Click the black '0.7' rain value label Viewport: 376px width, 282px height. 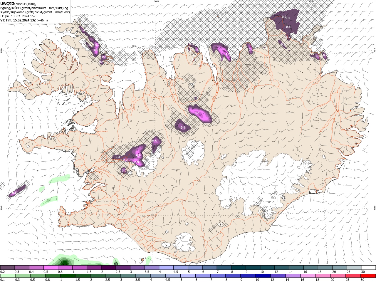[116, 264]
